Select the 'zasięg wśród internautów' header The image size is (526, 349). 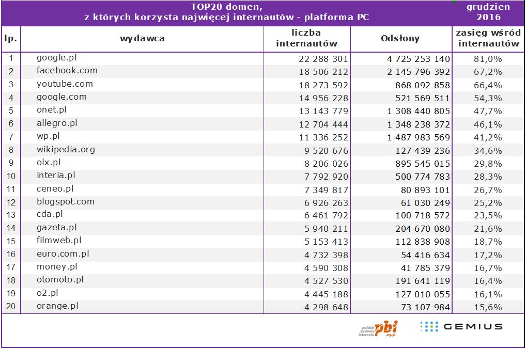coord(488,38)
